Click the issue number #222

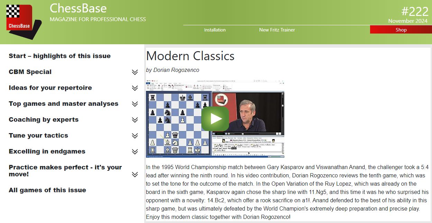(x=415, y=11)
